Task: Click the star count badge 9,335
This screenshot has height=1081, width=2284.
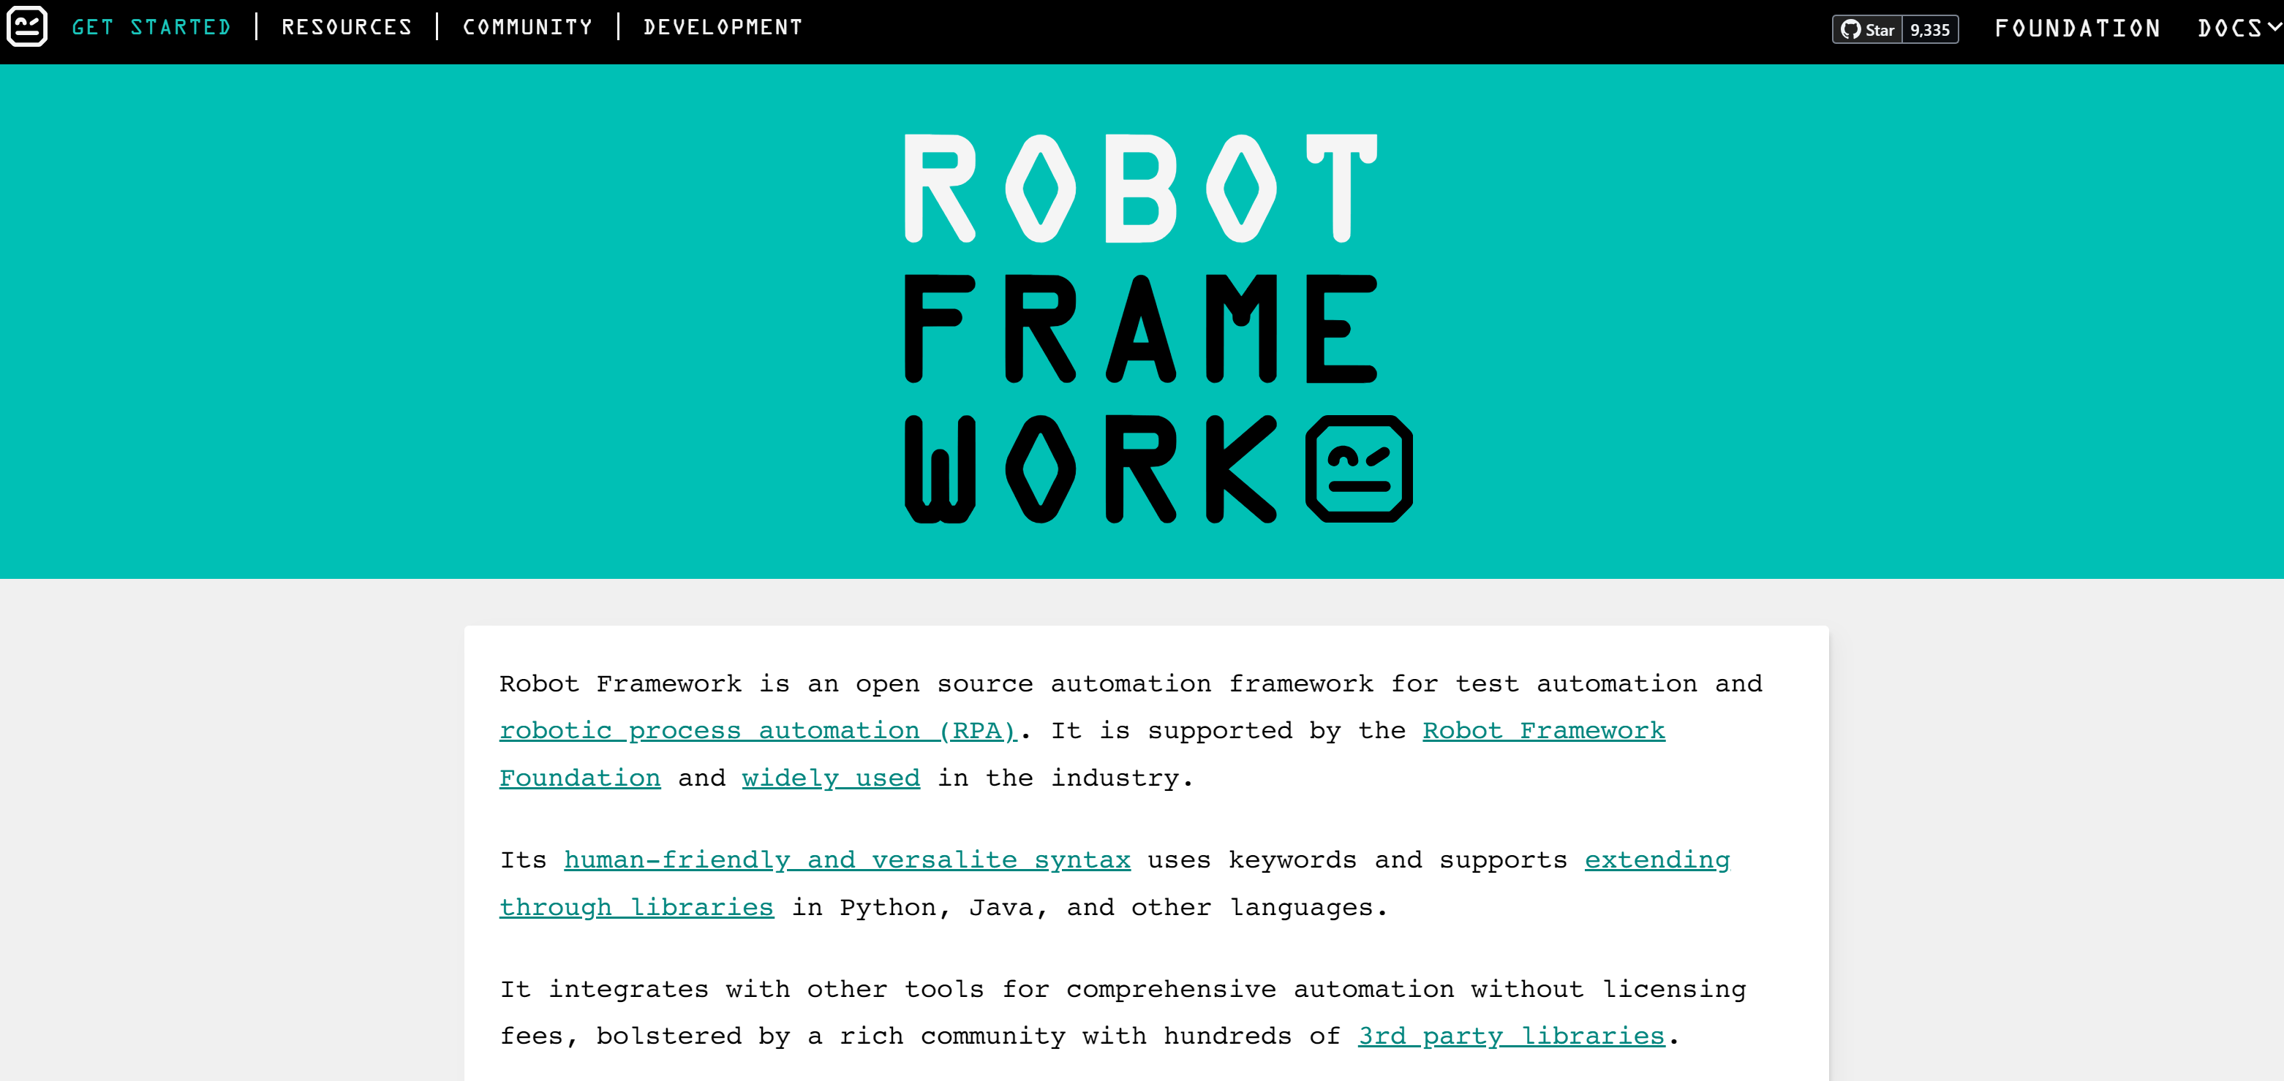Action: click(x=1930, y=29)
